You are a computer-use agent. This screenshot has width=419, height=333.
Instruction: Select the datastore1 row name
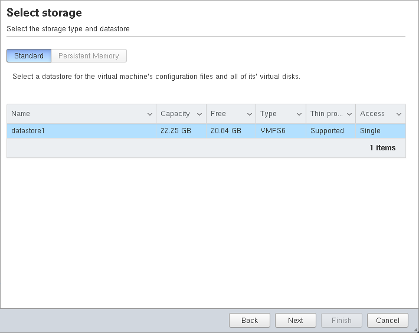coord(28,131)
